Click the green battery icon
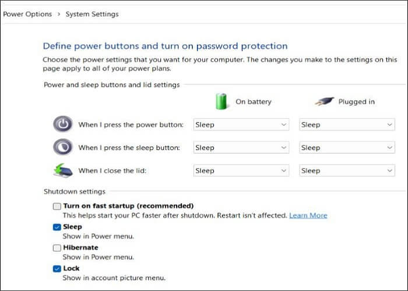 pos(221,101)
